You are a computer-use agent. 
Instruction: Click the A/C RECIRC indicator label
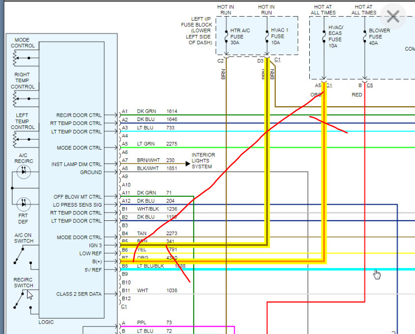pos(24,158)
